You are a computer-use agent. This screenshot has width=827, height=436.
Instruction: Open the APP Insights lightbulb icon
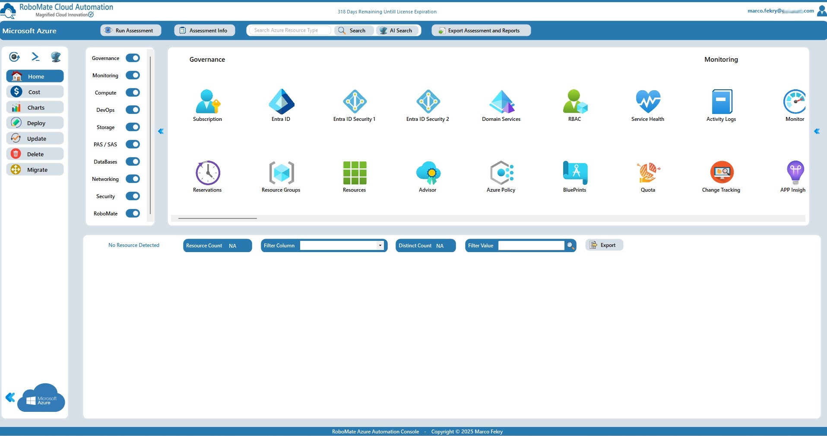click(x=795, y=173)
